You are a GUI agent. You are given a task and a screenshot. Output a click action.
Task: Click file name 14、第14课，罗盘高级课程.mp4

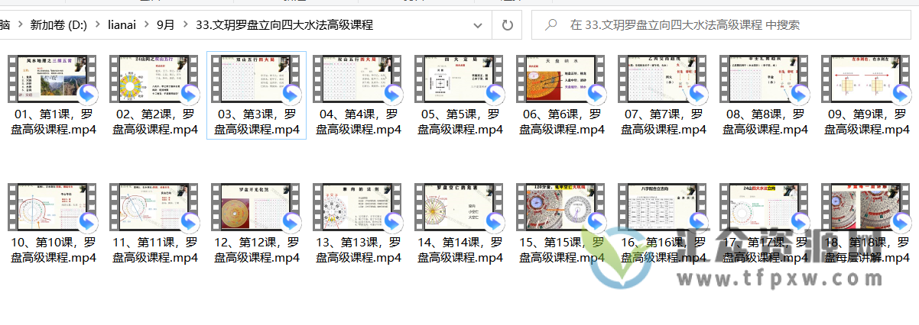click(460, 250)
